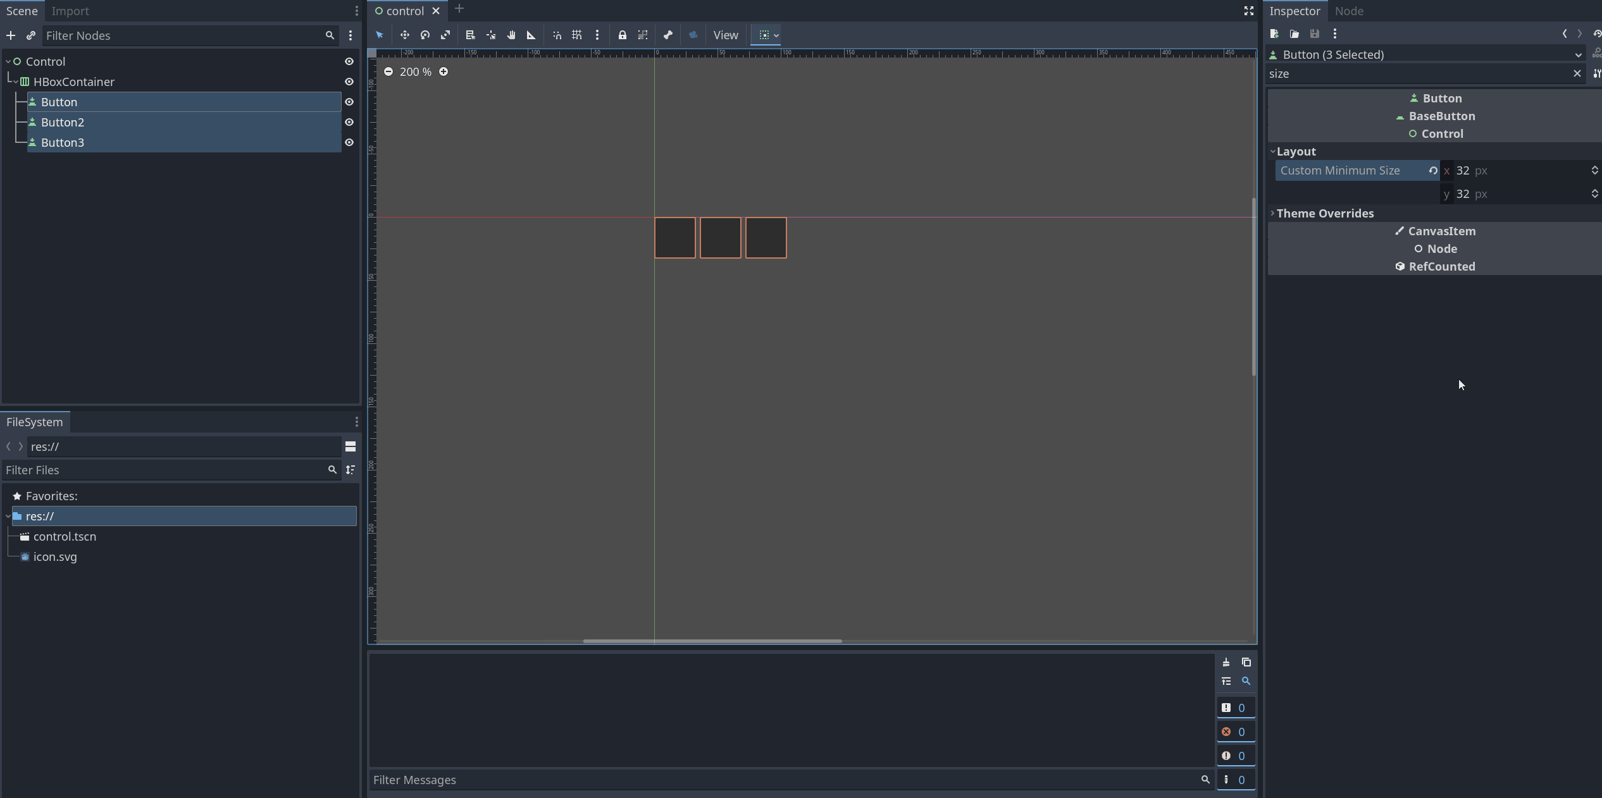This screenshot has width=1602, height=798.
Task: Lock selected nodes with lock icon
Action: [x=623, y=35]
